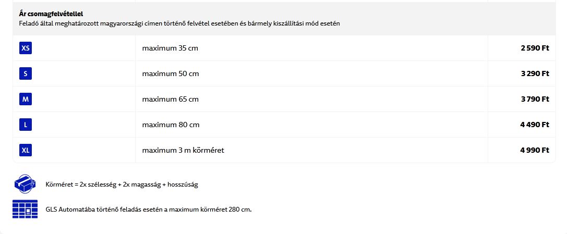
Task: Click the 'maximum 50 cm' cell
Action: click(171, 74)
